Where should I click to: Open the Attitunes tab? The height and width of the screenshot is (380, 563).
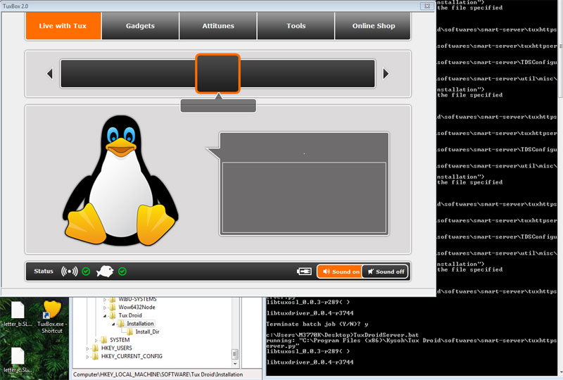pos(218,26)
